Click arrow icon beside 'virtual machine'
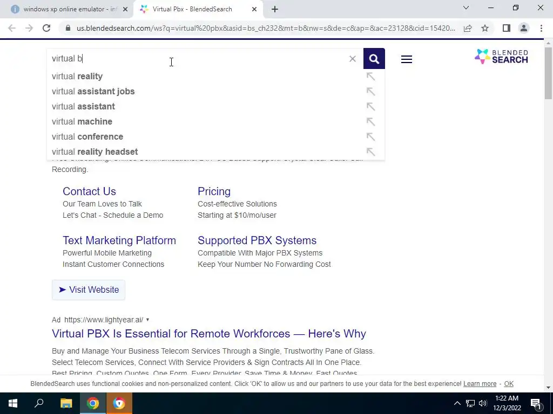 pos(370,122)
